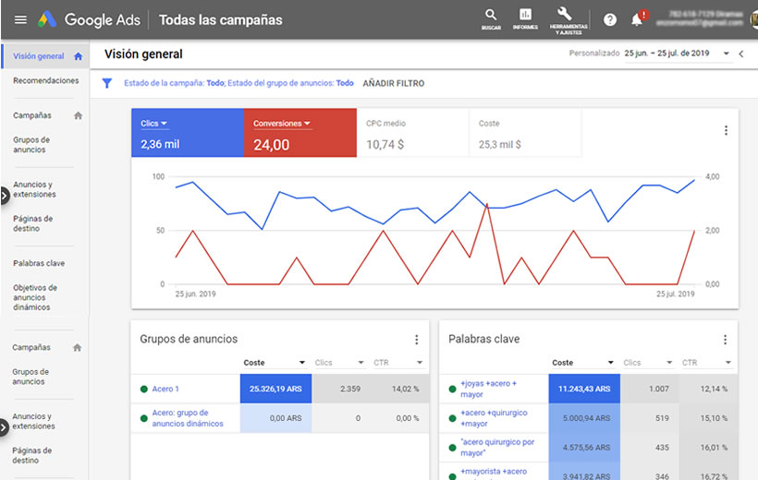Image resolution: width=758 pixels, height=480 pixels.
Task: Open the Clics metric dropdown
Action: click(153, 124)
